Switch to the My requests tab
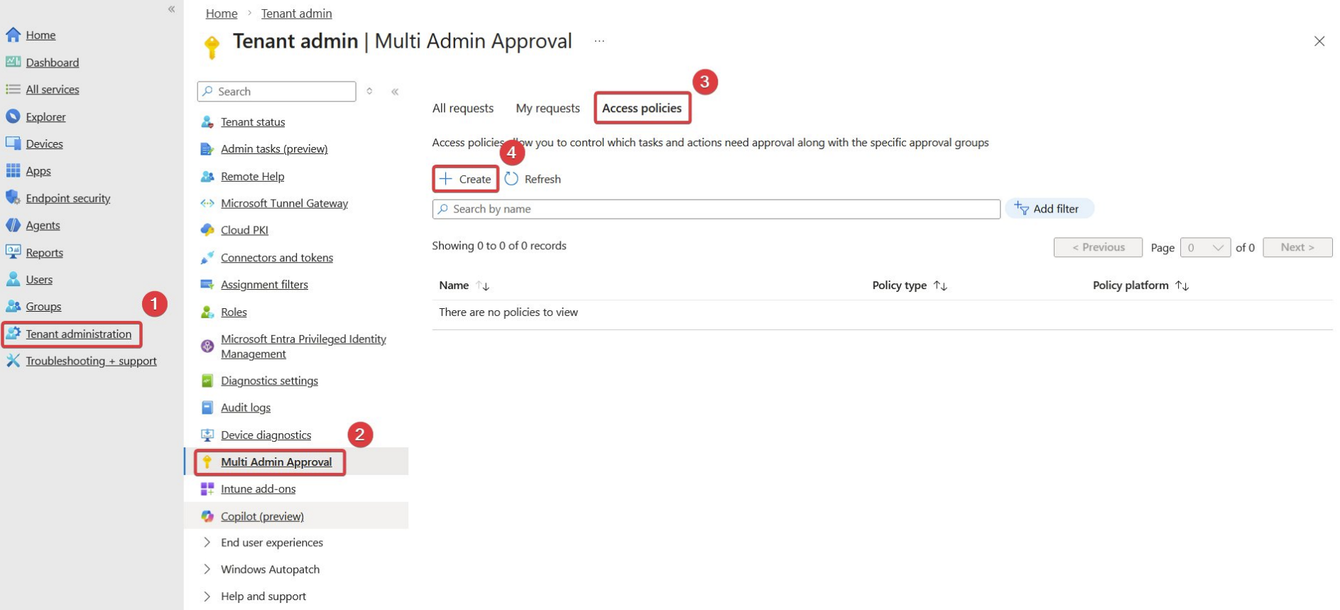 point(548,108)
